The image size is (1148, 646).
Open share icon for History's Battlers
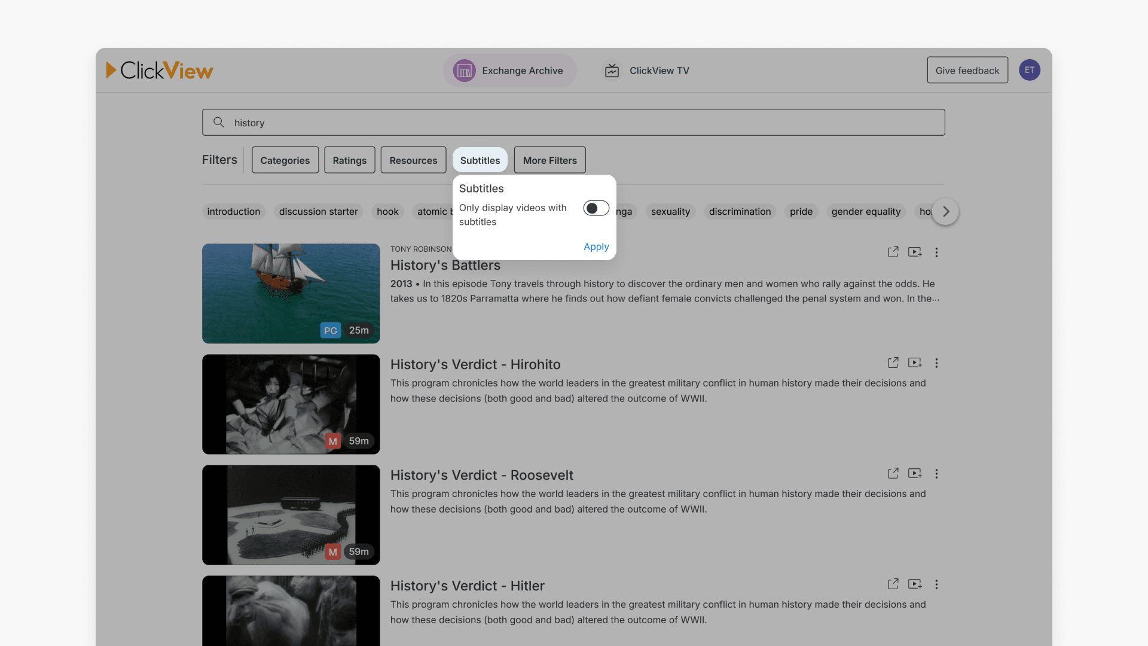(893, 252)
